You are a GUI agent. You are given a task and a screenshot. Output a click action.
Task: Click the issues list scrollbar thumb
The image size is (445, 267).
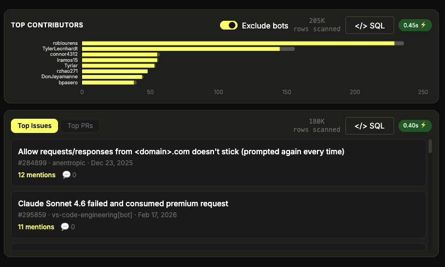[x=430, y=146]
